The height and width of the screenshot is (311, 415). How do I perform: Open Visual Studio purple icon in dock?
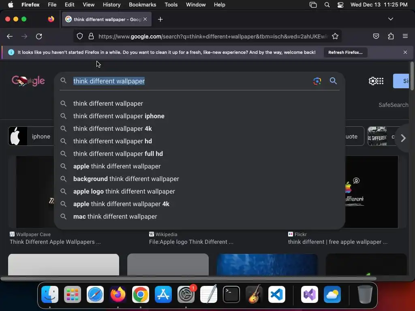pyautogui.click(x=309, y=294)
